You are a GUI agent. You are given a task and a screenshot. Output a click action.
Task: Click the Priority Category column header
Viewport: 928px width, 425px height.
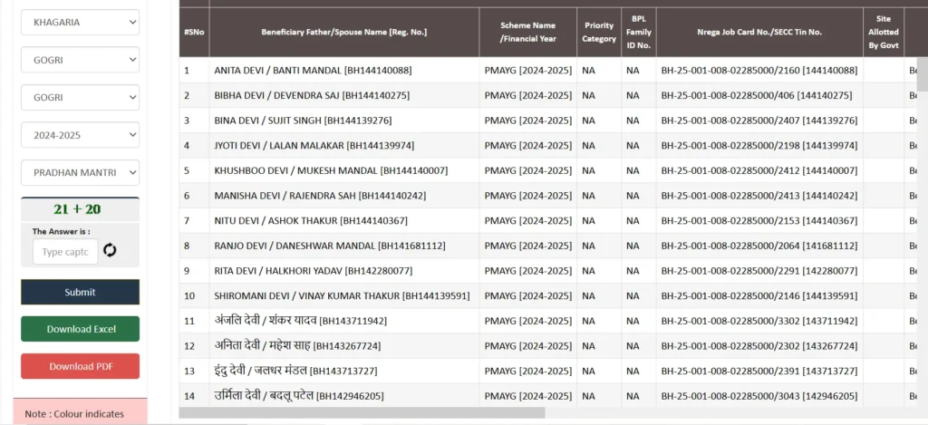(599, 33)
